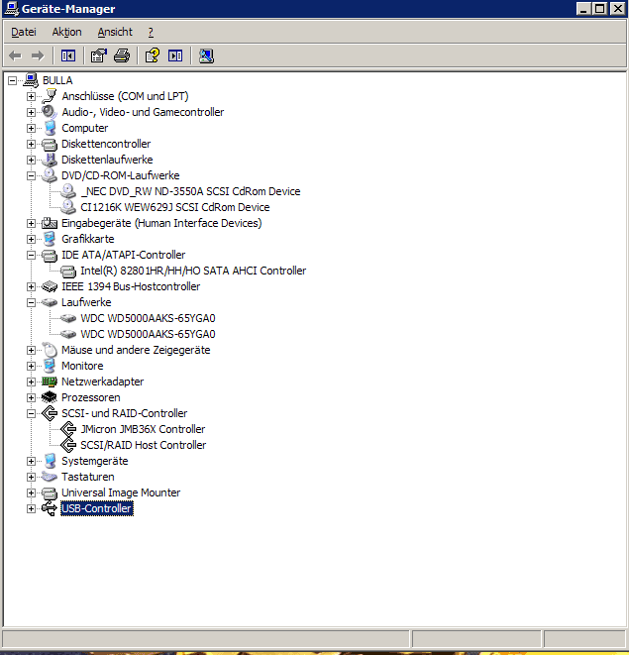Click the BULLA computer icon
629x655 pixels.
click(31, 80)
